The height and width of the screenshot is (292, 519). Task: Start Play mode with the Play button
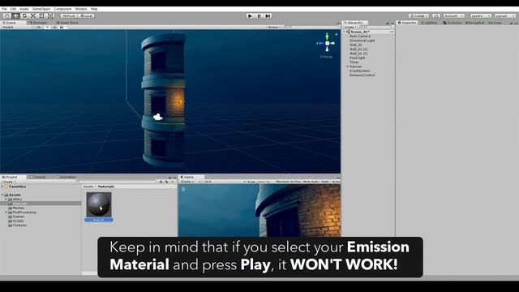pos(251,16)
